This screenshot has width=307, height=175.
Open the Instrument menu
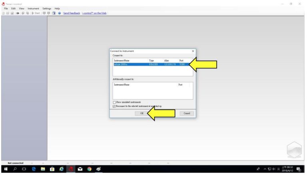tap(33, 8)
